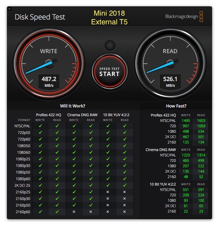Click the 526.1 MB/s read speed readout
Viewport: 219px width, 227px height.
click(170, 82)
